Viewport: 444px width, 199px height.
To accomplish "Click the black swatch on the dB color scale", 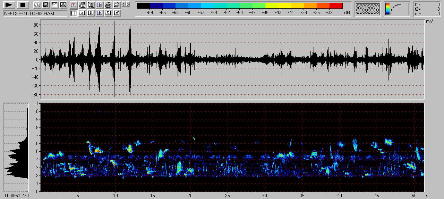I will (x=143, y=6).
